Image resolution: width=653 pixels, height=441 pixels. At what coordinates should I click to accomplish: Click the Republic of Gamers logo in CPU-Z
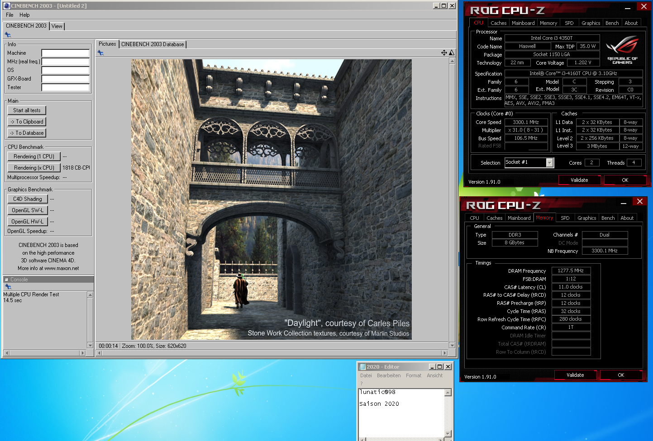(x=622, y=50)
